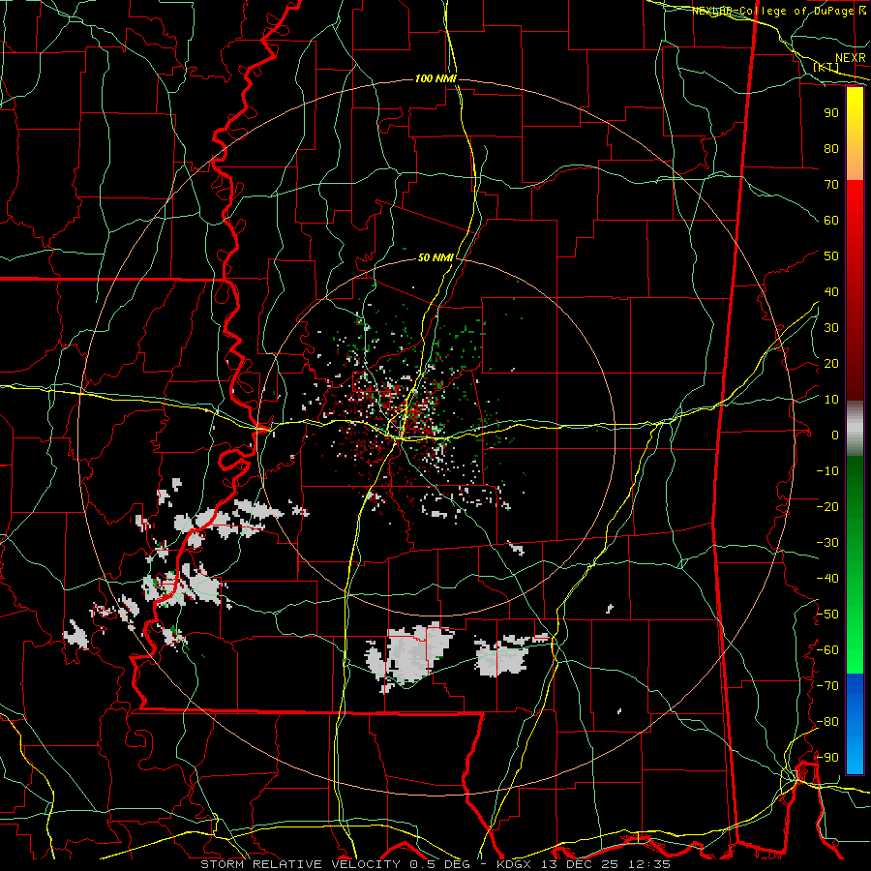Click the -10 value on velocity scale
The image size is (871, 871).
[827, 471]
